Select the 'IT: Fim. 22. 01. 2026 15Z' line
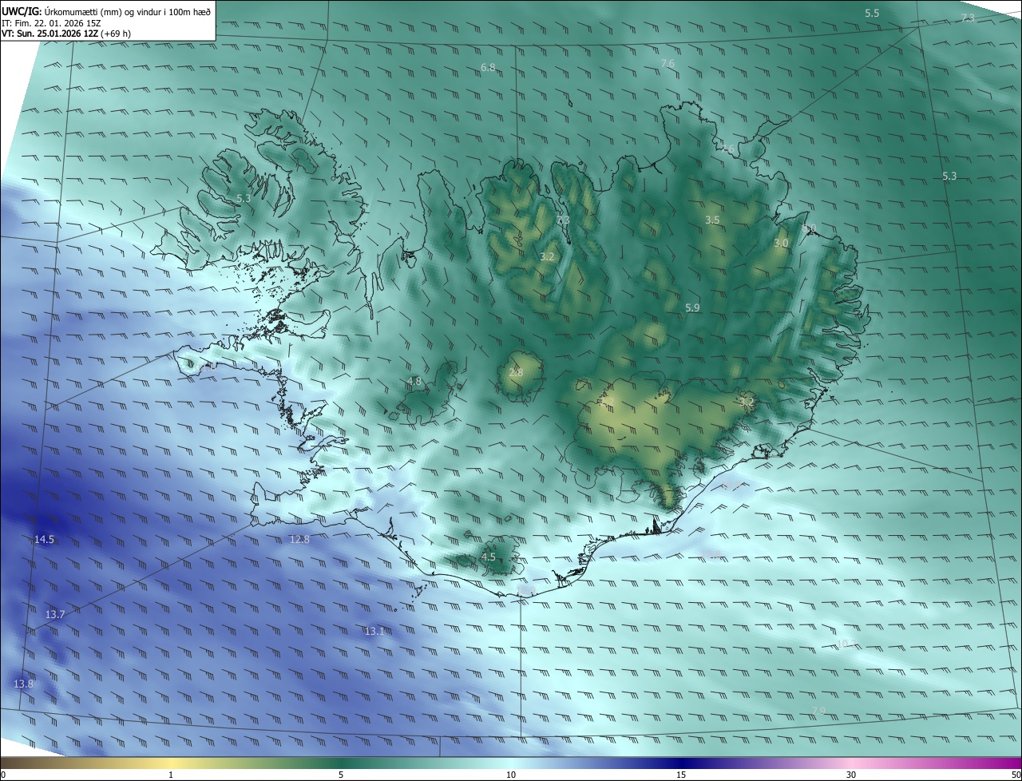The image size is (1022, 781). click(x=50, y=23)
